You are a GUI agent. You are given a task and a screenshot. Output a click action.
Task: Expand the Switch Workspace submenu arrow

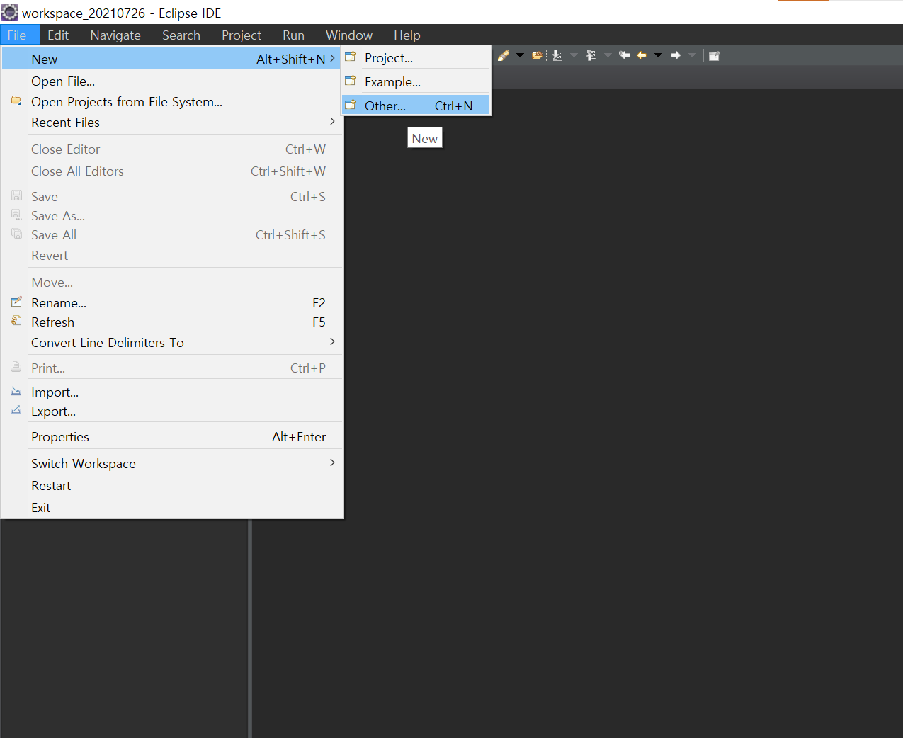tap(332, 462)
